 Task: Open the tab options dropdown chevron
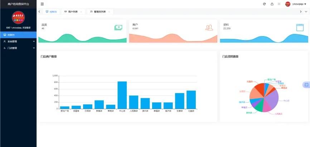(x=306, y=12)
